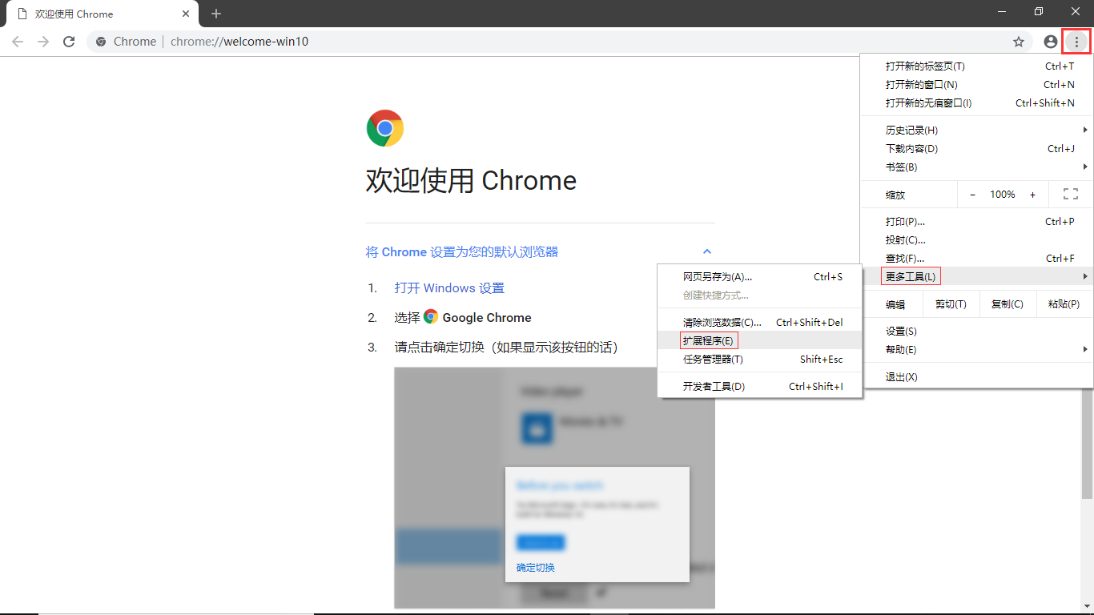Choose 投射(C)... menu item
Viewport: 1094px width, 615px height.
point(976,239)
